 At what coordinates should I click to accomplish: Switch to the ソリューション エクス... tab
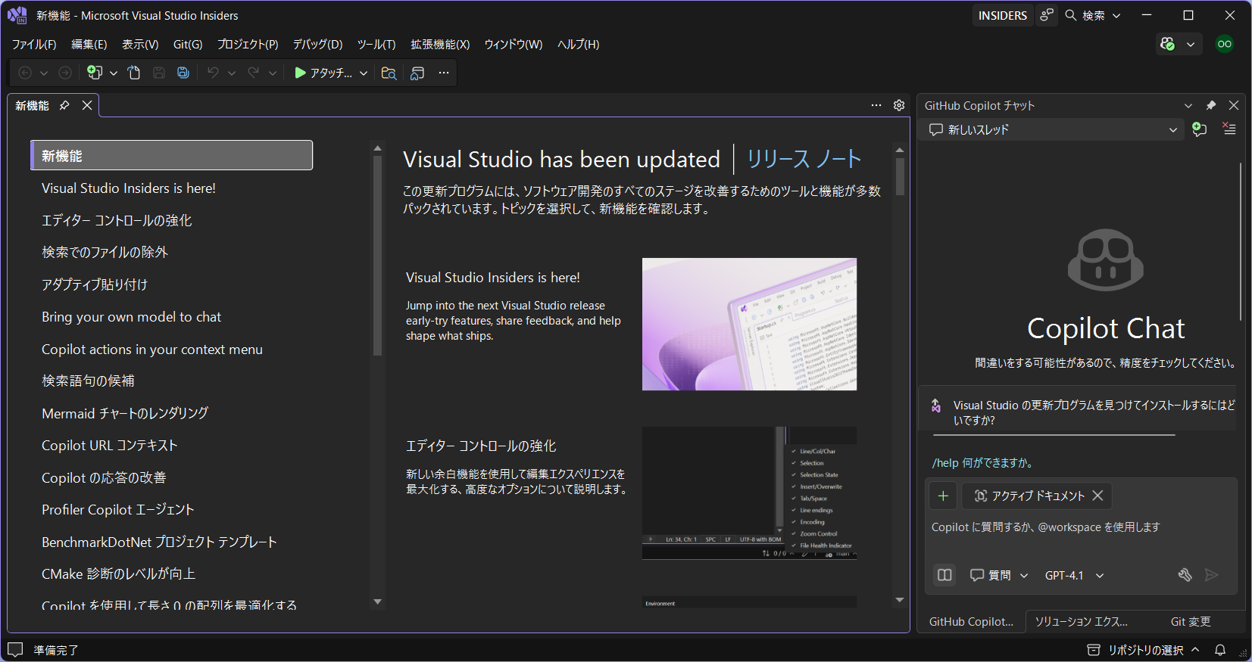coord(1082,621)
